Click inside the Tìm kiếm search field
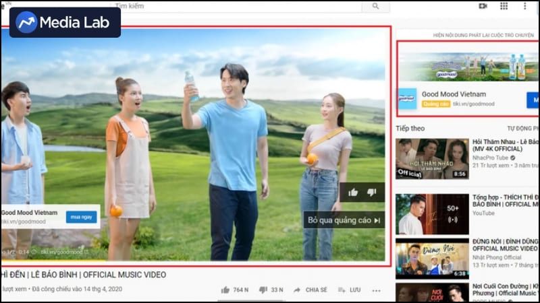This screenshot has width=540, height=303. coord(238,6)
